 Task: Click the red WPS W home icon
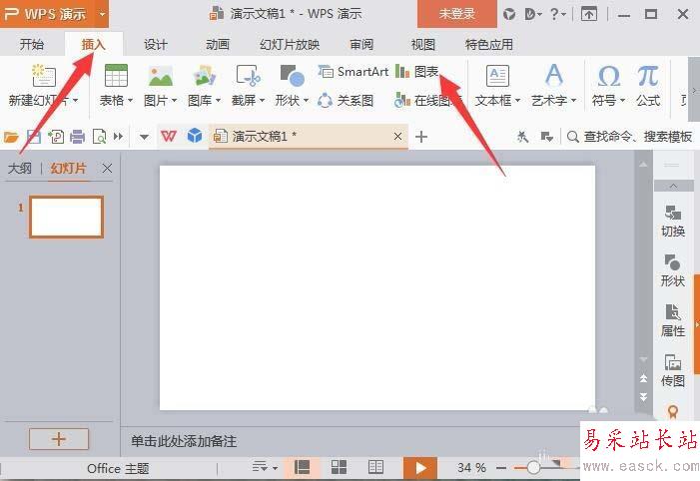point(169,136)
